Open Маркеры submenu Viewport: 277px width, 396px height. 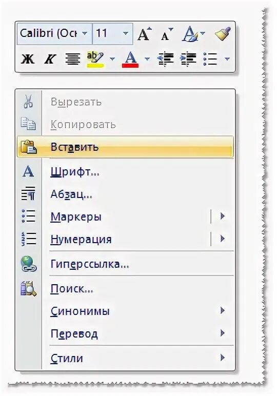(x=125, y=216)
